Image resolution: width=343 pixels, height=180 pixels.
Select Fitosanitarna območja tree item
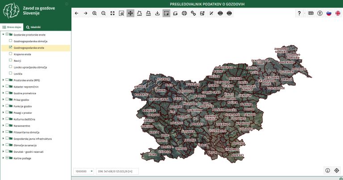(26, 132)
